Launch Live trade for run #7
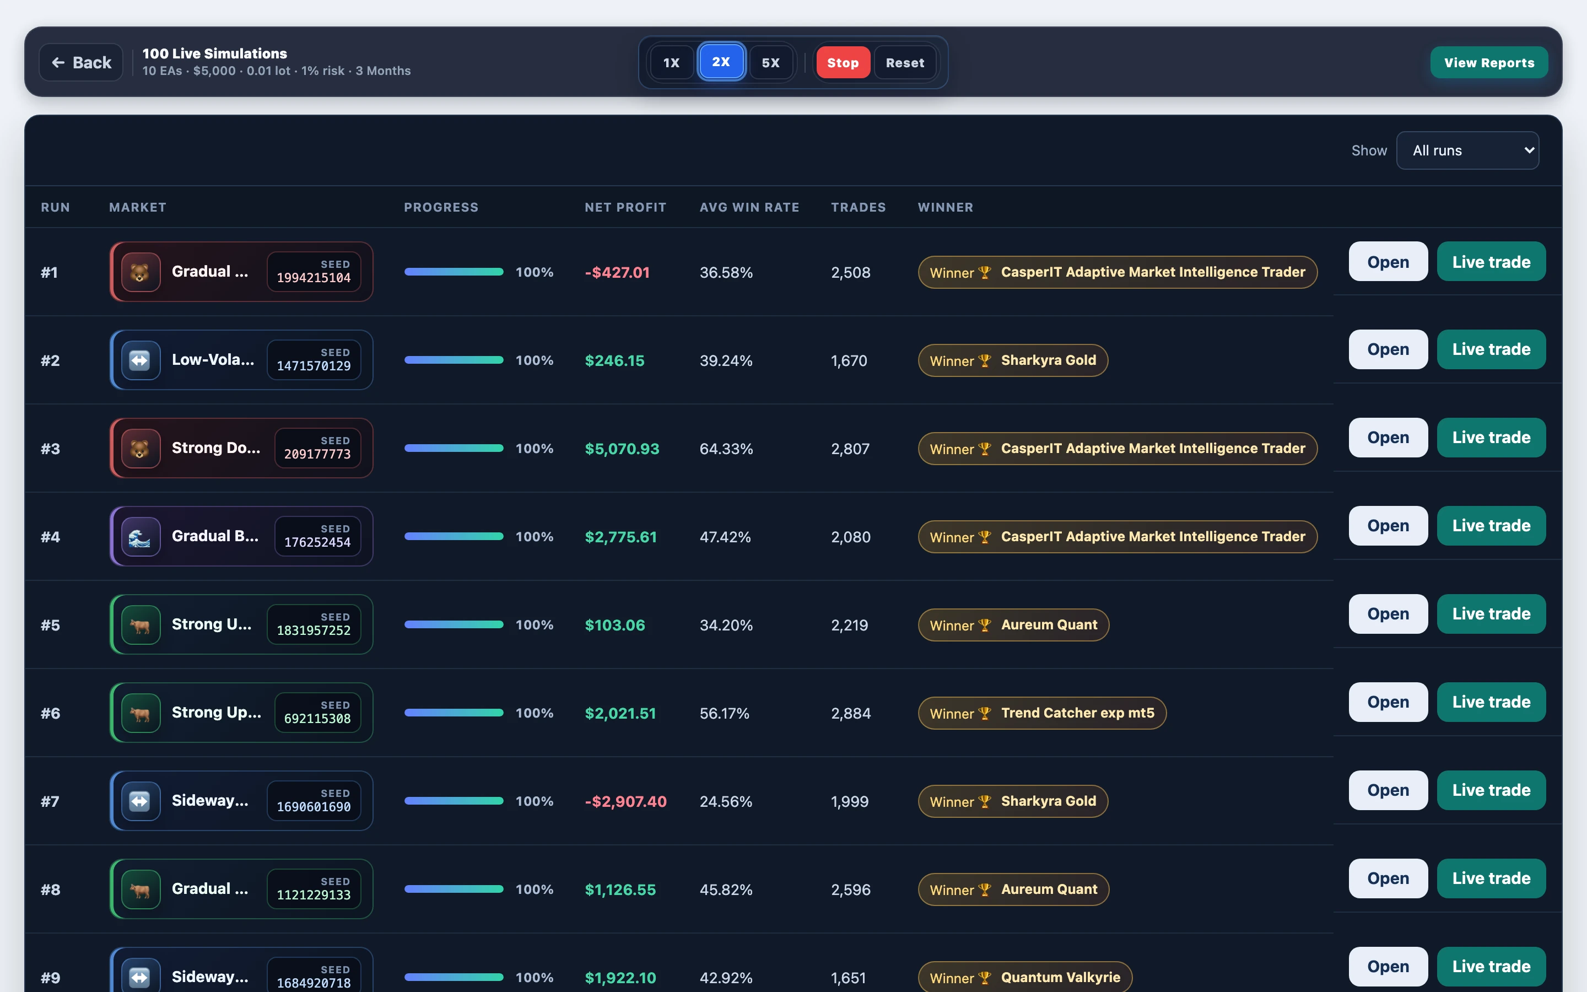This screenshot has width=1587, height=992. point(1491,790)
